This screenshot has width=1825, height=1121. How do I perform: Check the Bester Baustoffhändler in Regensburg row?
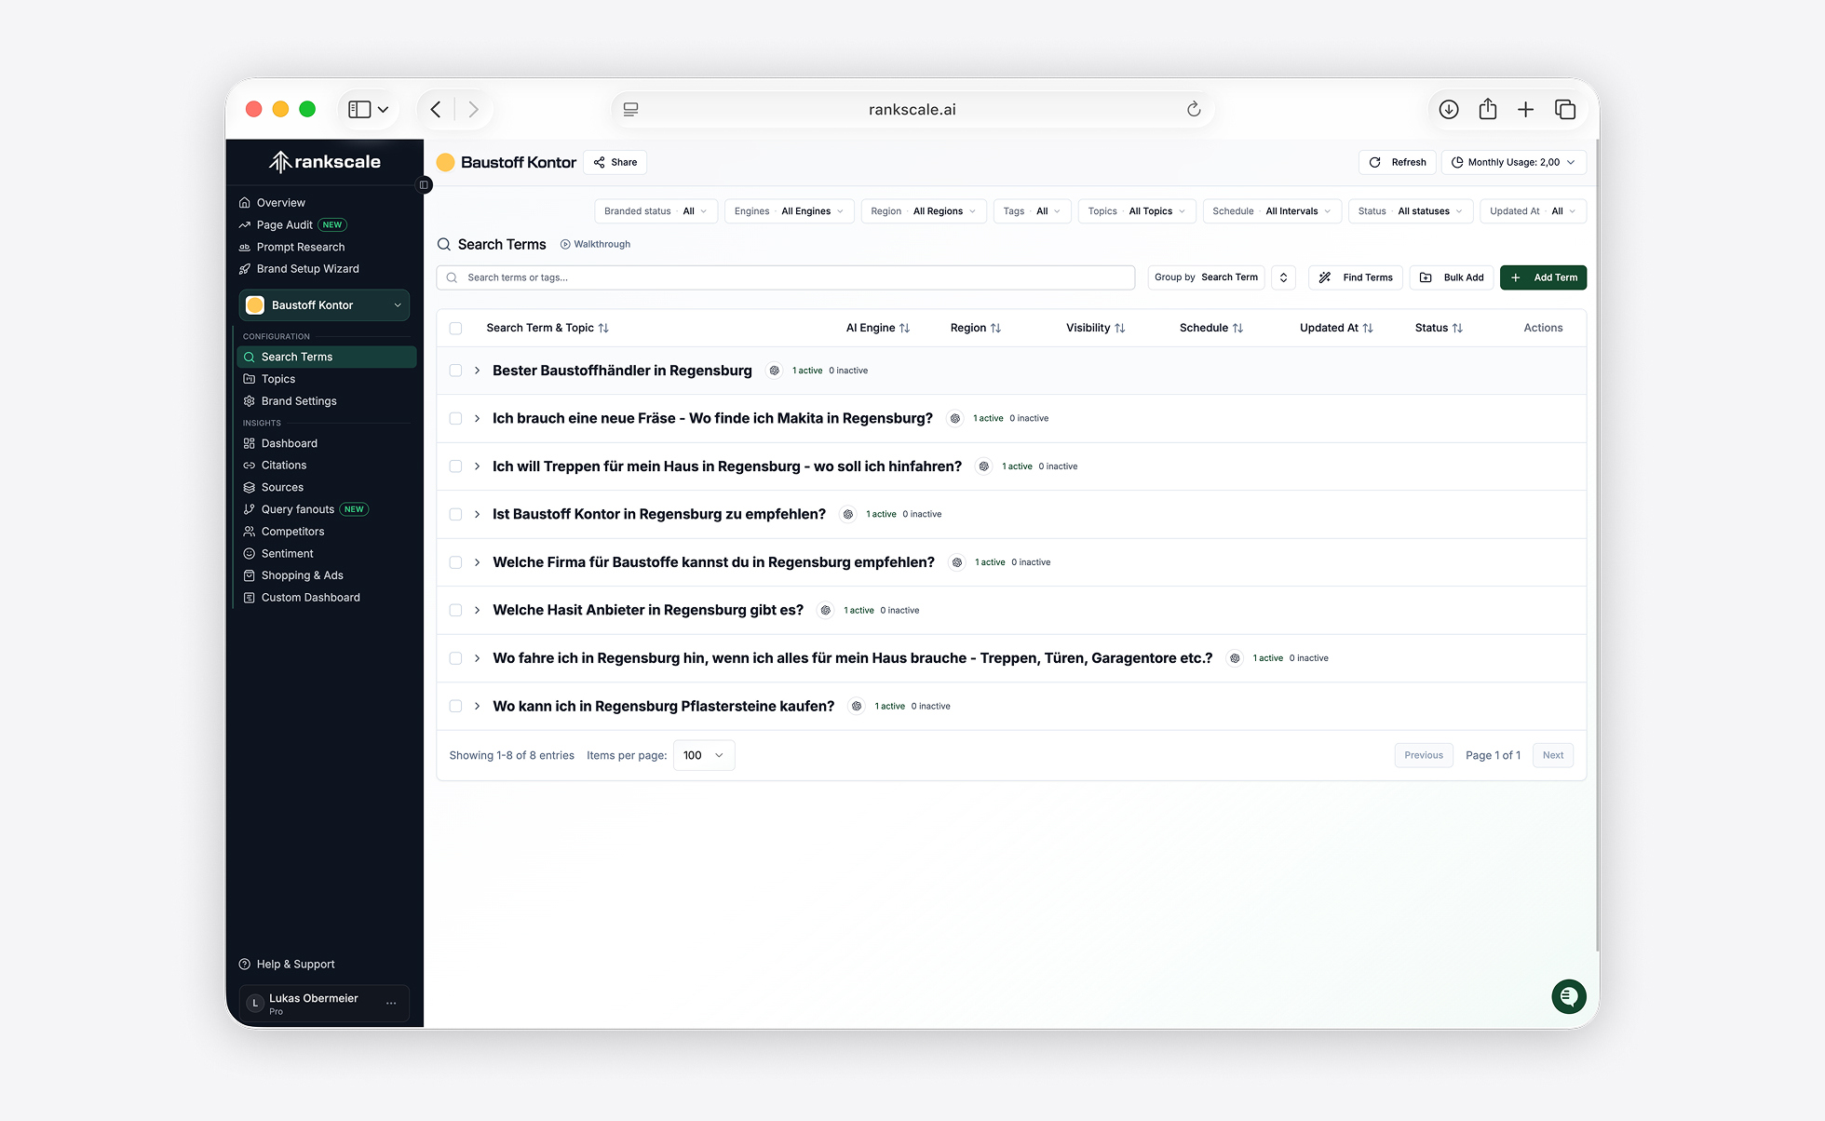[x=455, y=371]
